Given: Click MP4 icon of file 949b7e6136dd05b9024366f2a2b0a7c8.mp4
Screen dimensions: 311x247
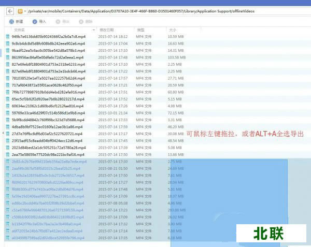Looking at the screenshot, I should [7, 37].
